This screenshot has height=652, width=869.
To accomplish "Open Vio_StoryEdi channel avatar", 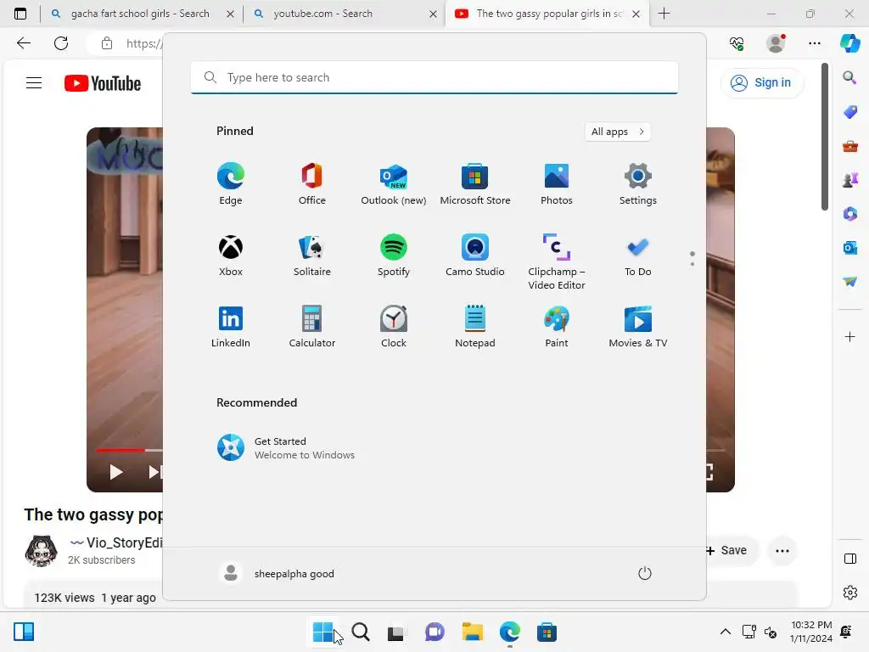I will point(41,550).
